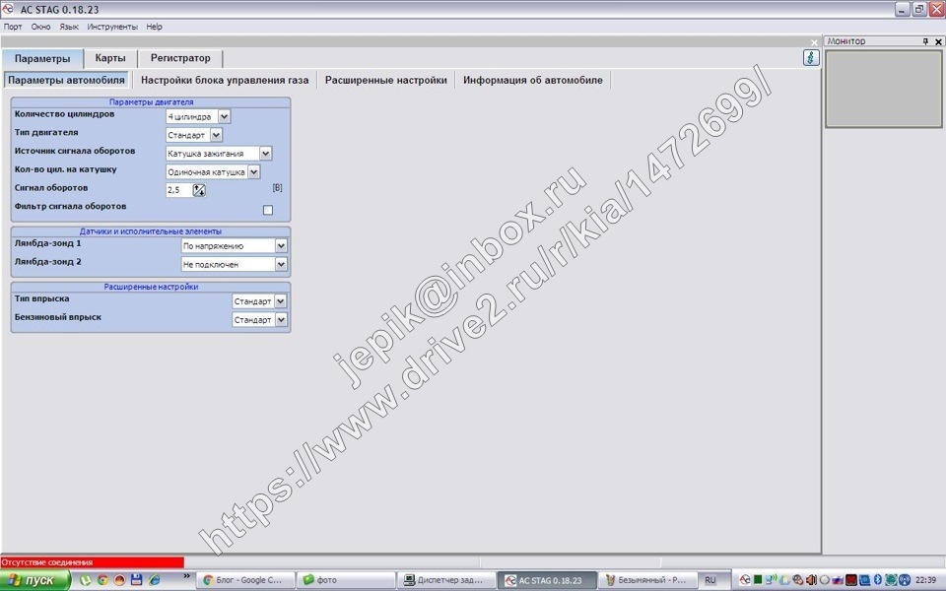The height and width of the screenshot is (591, 946).
Task: Click the Сигнал оборотов spinner arrows
Action: (x=199, y=190)
